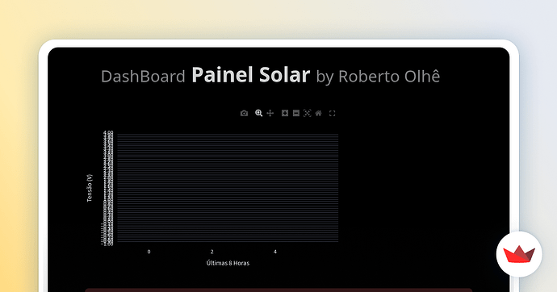Click "by Roberto Olhê" author text

(x=378, y=77)
